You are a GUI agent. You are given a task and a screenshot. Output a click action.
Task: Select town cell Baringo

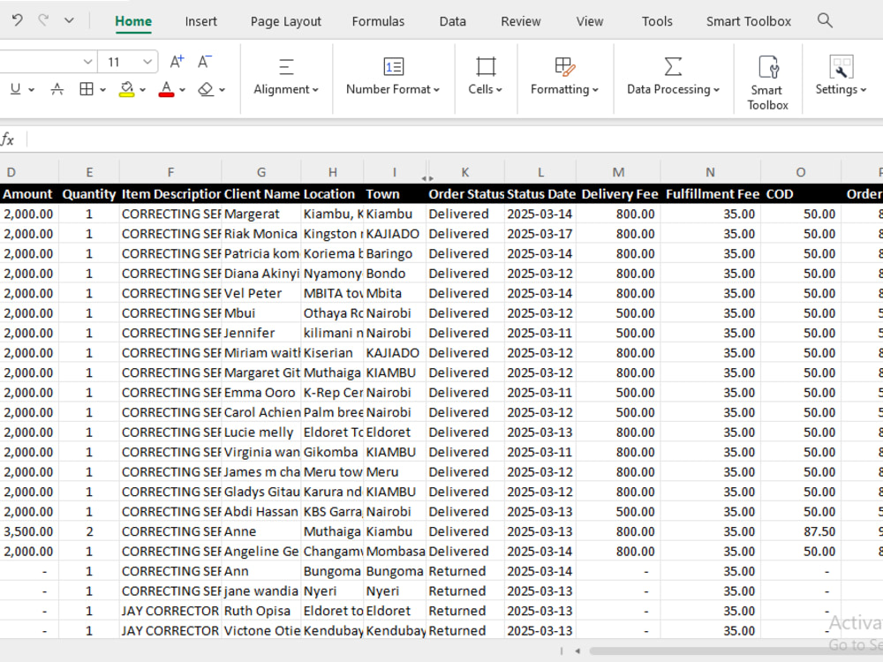click(x=395, y=254)
